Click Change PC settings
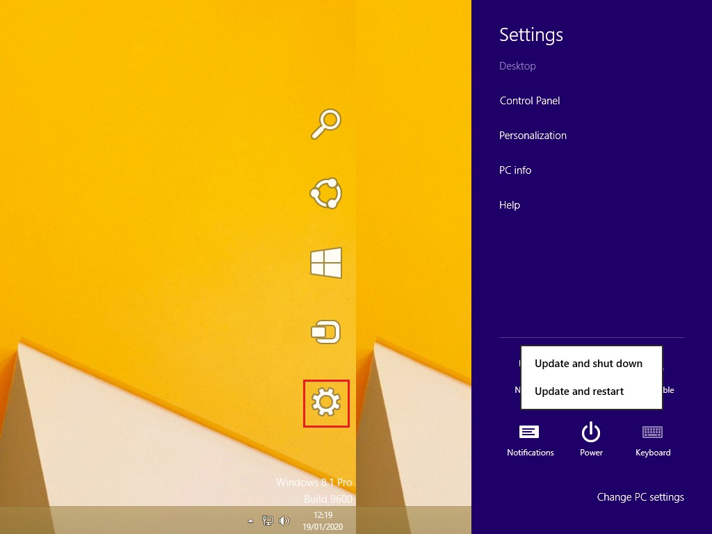The height and width of the screenshot is (534, 712). 640,497
